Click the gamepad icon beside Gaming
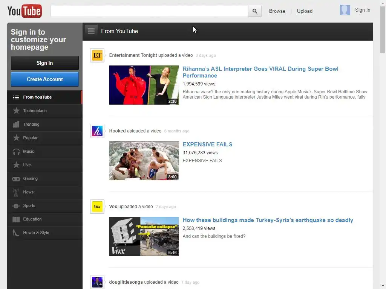Image resolution: width=386 pixels, height=289 pixels. (x=16, y=179)
